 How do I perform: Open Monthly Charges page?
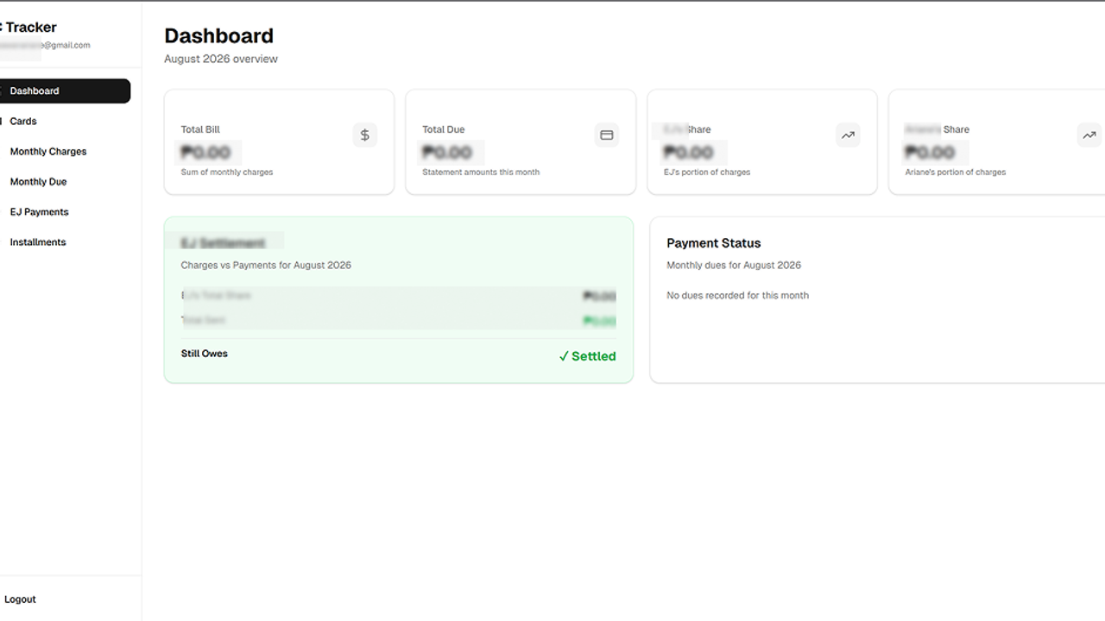(x=48, y=152)
